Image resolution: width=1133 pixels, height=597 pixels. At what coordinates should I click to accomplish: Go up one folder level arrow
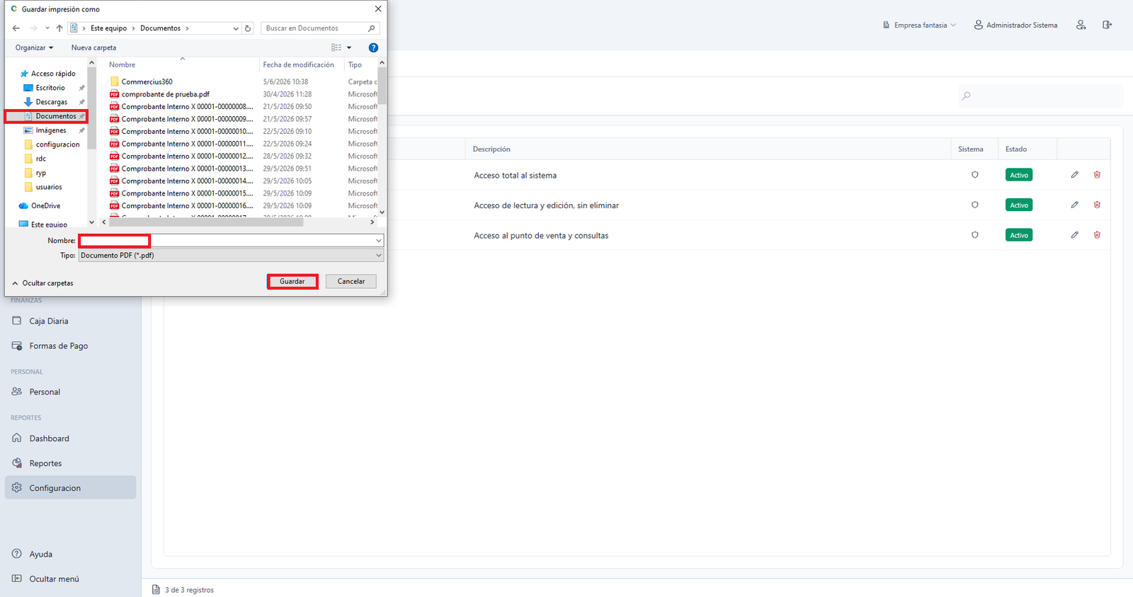pos(59,28)
